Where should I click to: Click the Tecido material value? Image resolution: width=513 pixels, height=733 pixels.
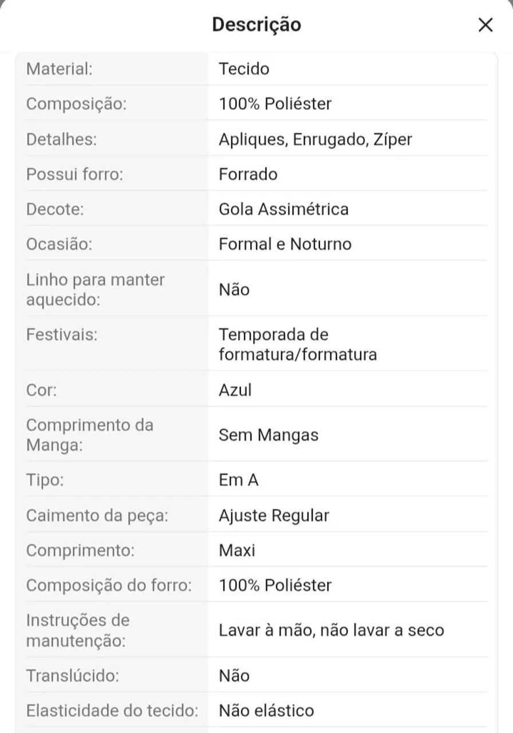pos(244,69)
